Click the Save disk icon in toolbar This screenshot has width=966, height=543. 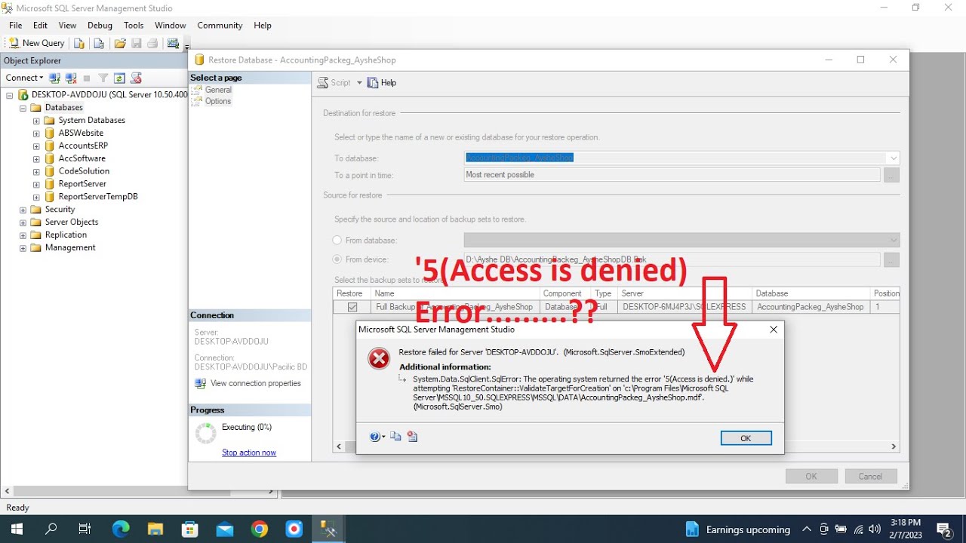(x=137, y=43)
